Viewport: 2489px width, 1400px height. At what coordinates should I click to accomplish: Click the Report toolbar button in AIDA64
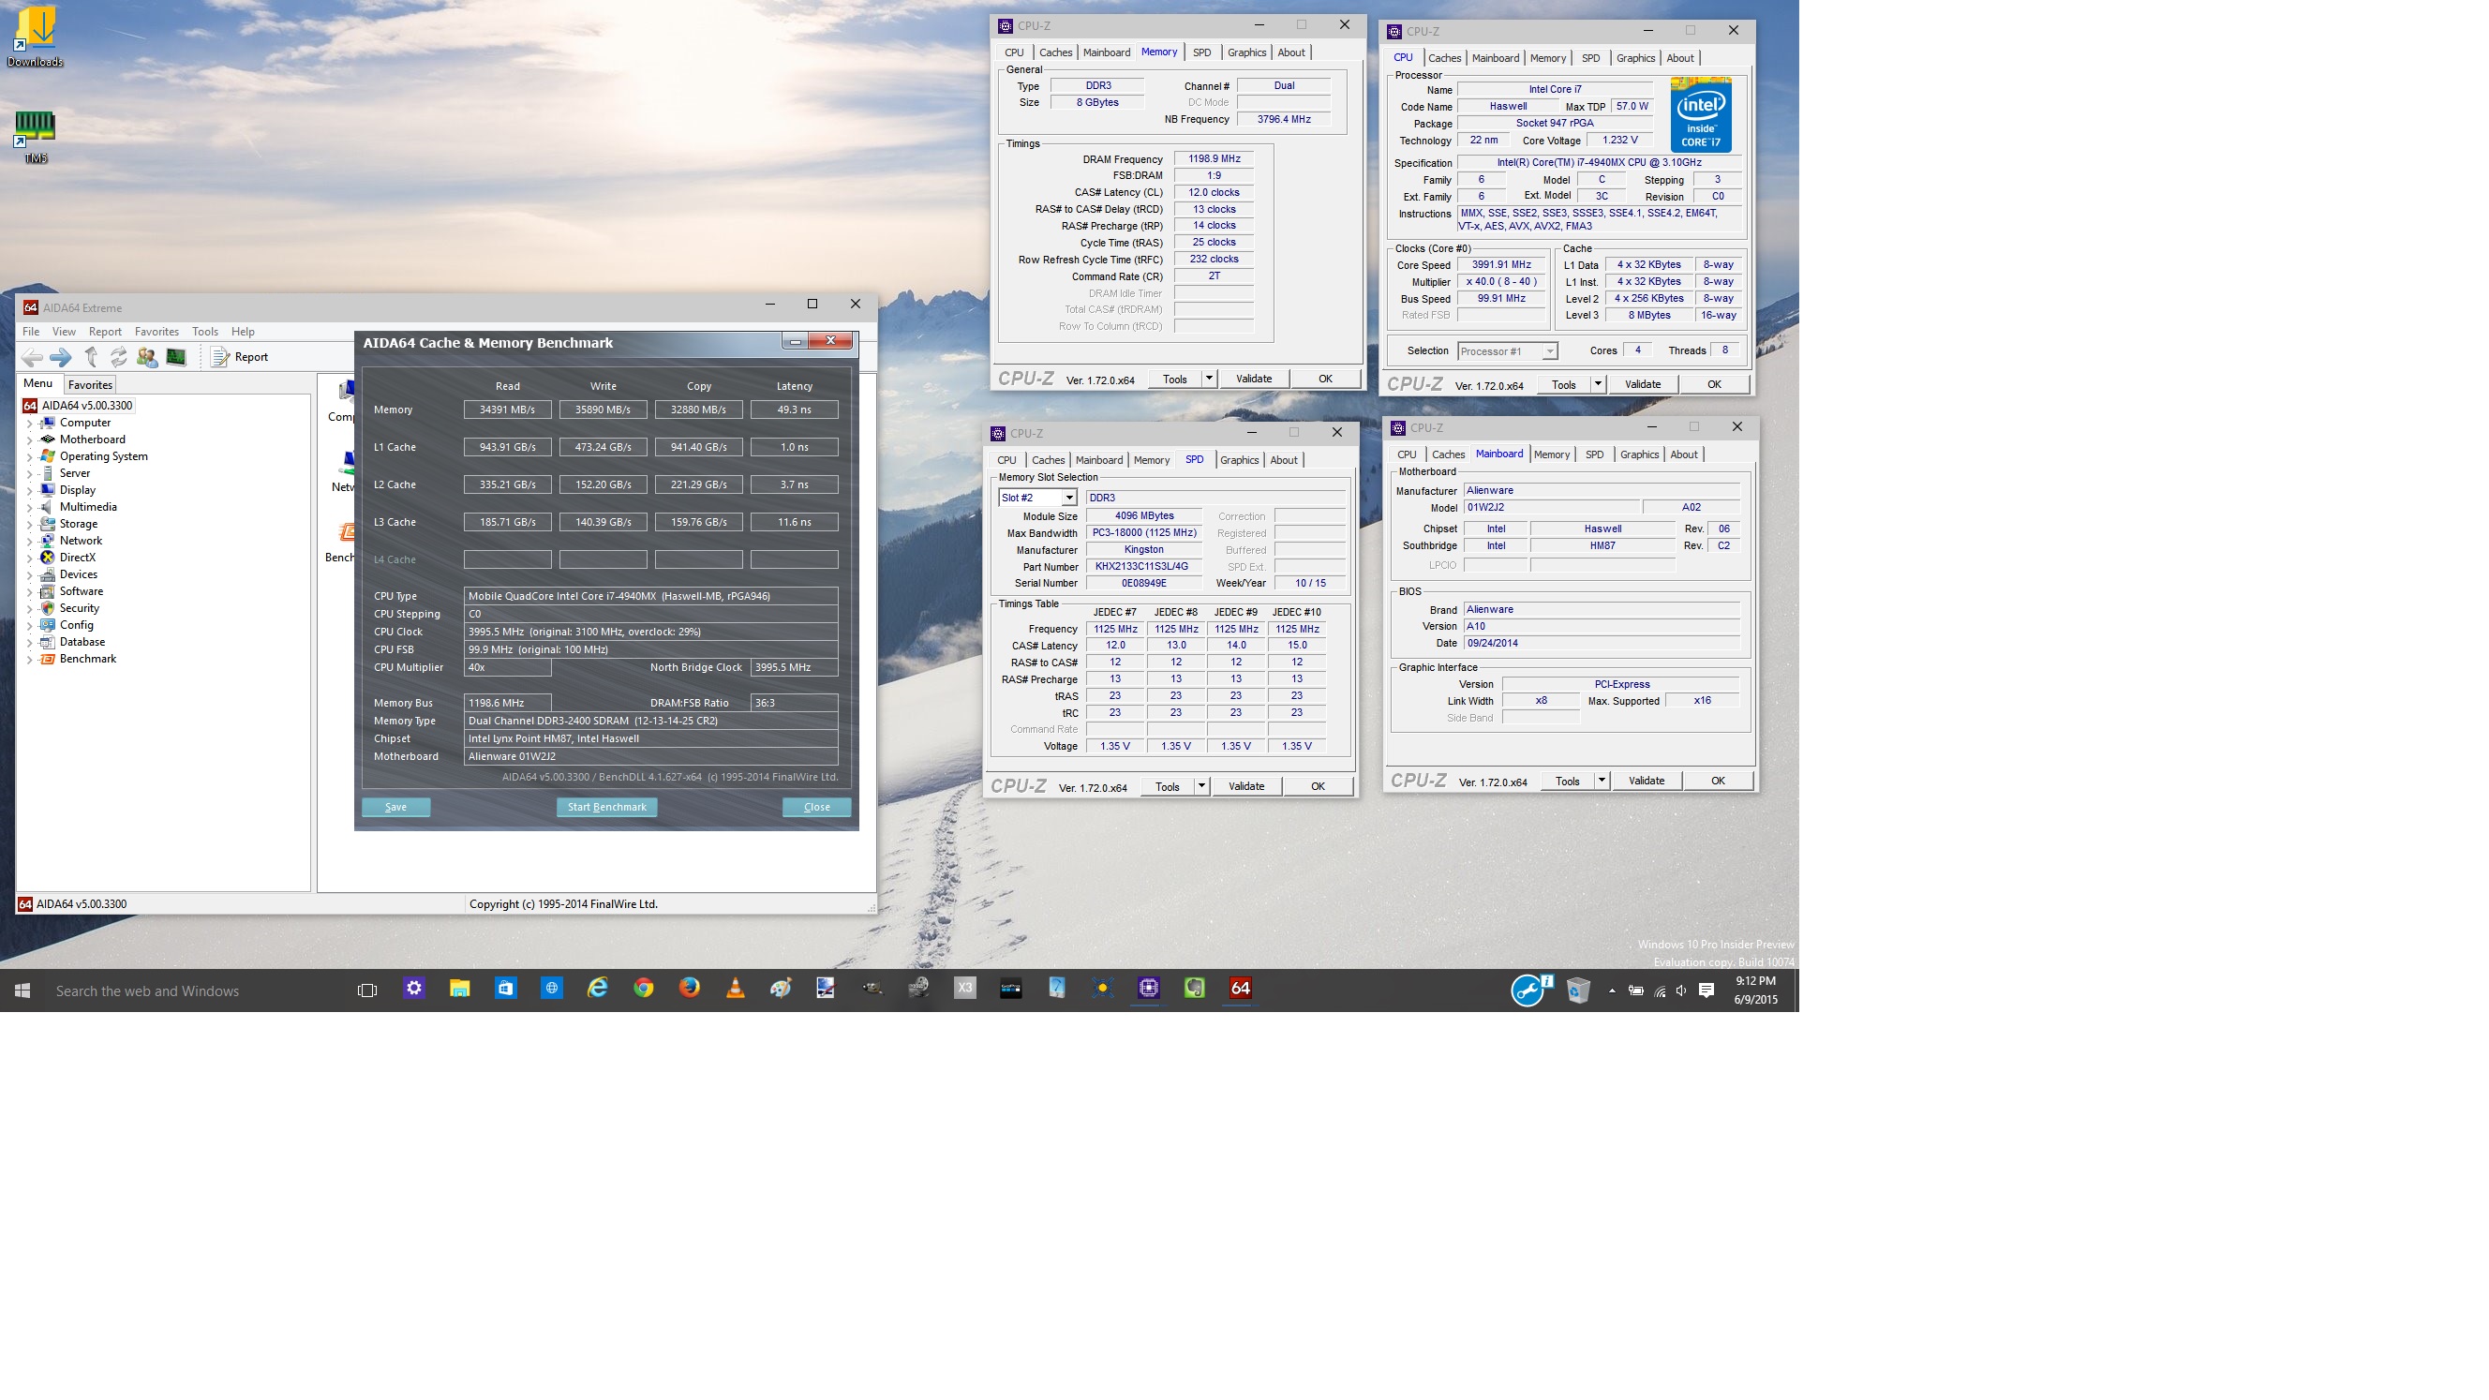[x=240, y=357]
